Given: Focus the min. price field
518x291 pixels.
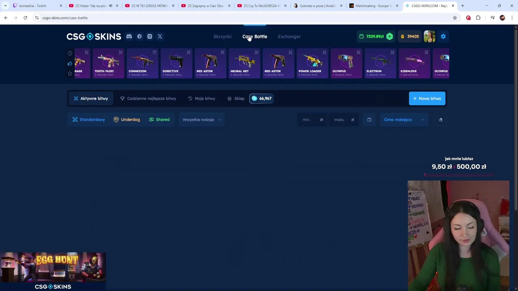Looking at the screenshot, I should [x=312, y=120].
